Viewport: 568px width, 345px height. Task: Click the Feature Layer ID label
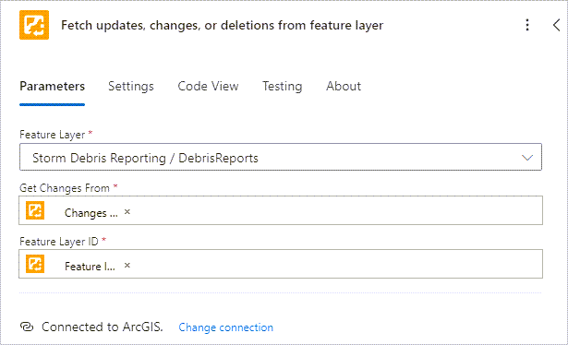(x=59, y=242)
